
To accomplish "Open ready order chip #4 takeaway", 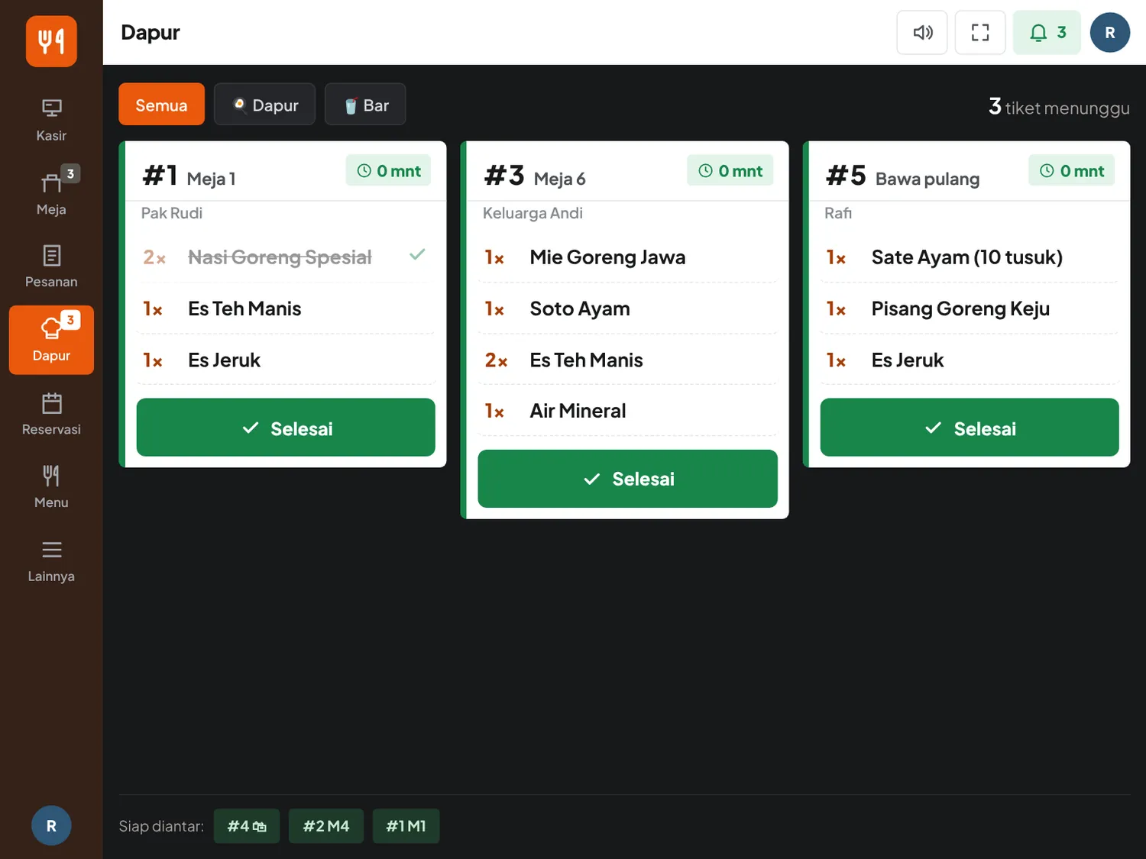I will coord(247,826).
